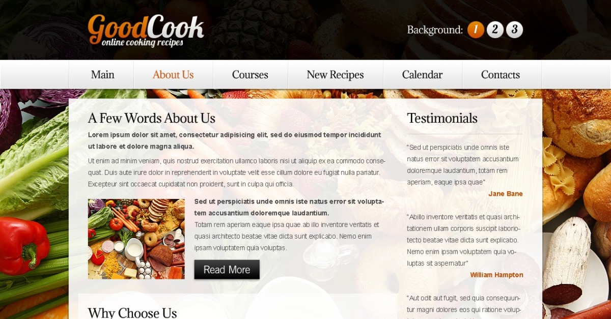This screenshot has height=319, width=611.
Task: Go to the About Us page
Action: [173, 75]
